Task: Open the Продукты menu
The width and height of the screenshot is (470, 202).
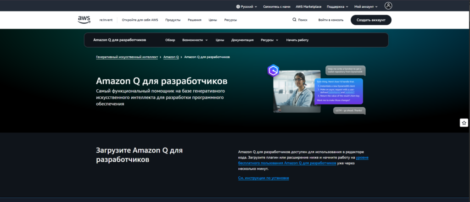Action: pyautogui.click(x=173, y=20)
